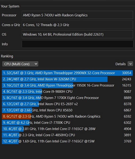This screenshot has width=135, height=159.
Task: Select the Xeon W-3265M ranking entry
Action: tap(67, 79)
